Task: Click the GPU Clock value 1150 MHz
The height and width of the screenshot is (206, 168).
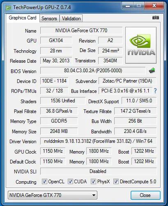Action: [53, 151]
